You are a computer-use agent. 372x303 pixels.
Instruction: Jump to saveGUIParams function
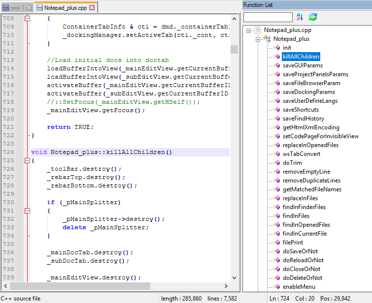tap(303, 65)
